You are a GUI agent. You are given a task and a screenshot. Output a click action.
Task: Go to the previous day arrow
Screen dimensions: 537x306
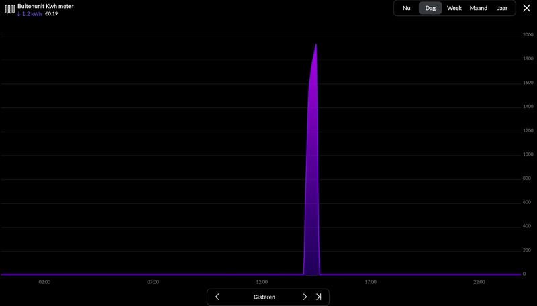pyautogui.click(x=217, y=297)
